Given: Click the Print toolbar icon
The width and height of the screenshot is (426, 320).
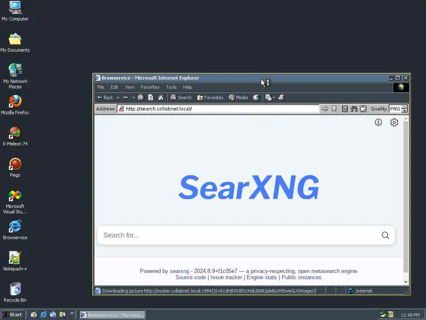Looking at the screenshot, I should coord(282,97).
